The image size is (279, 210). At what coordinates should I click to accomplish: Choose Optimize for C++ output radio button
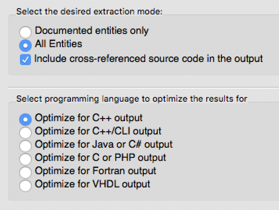pyautogui.click(x=25, y=120)
